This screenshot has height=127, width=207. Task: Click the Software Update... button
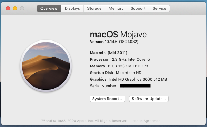click(149, 99)
